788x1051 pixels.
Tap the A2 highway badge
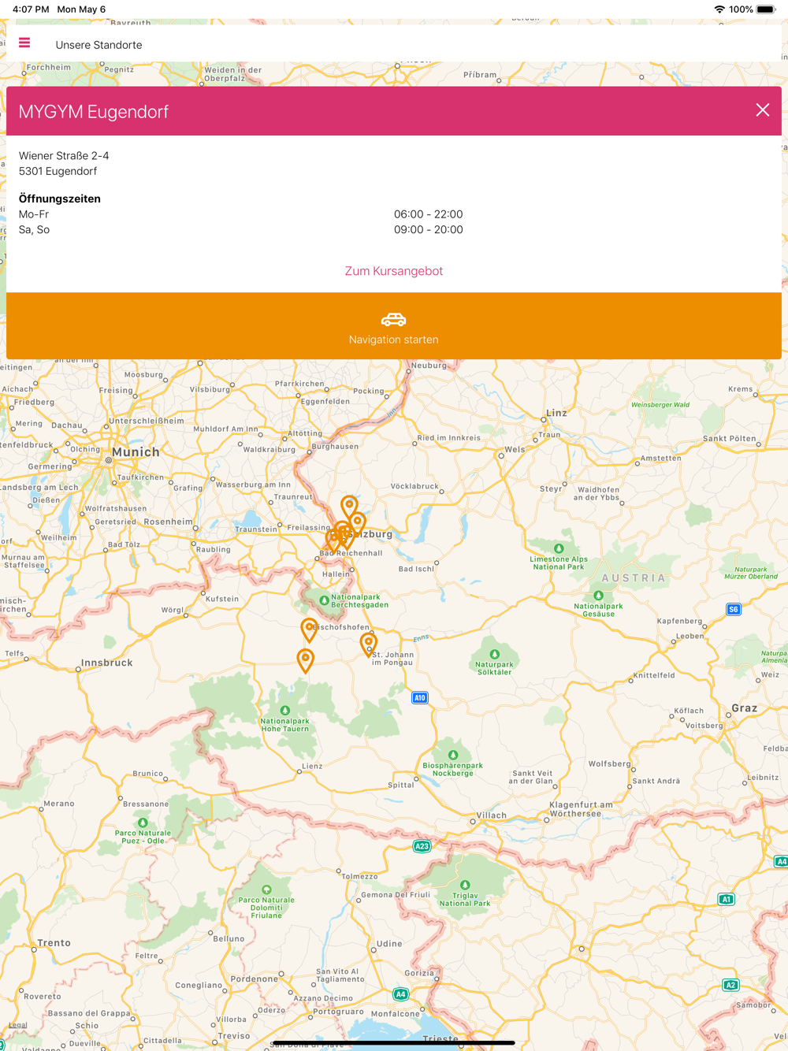(x=731, y=985)
